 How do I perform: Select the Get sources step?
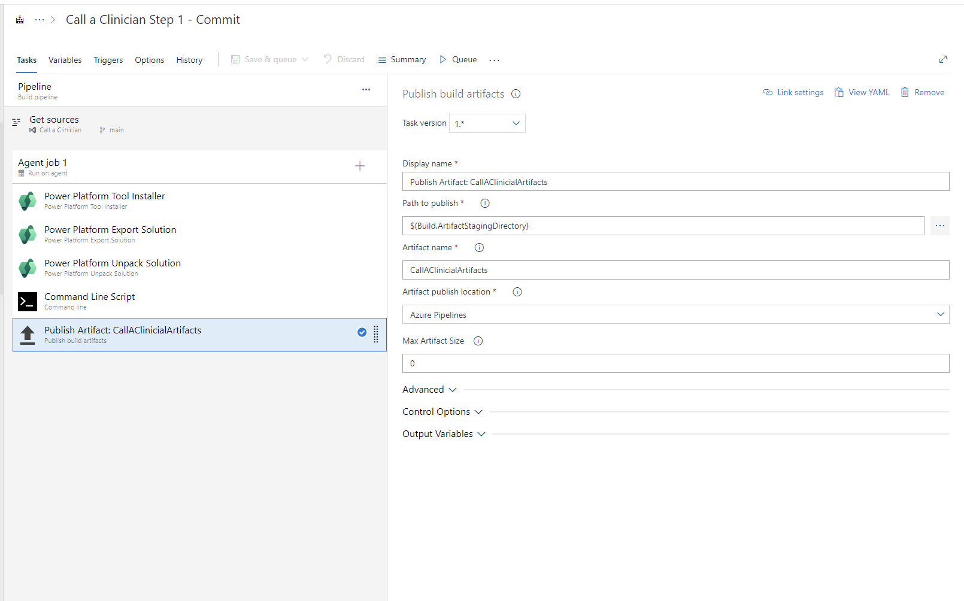tap(195, 124)
